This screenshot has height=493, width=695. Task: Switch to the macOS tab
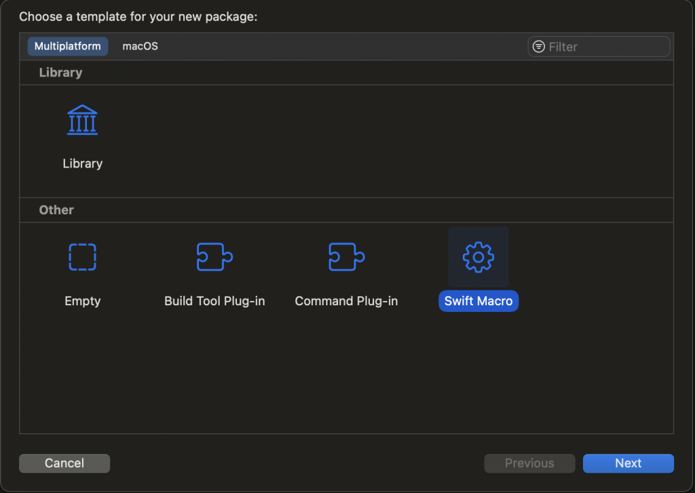tap(140, 46)
